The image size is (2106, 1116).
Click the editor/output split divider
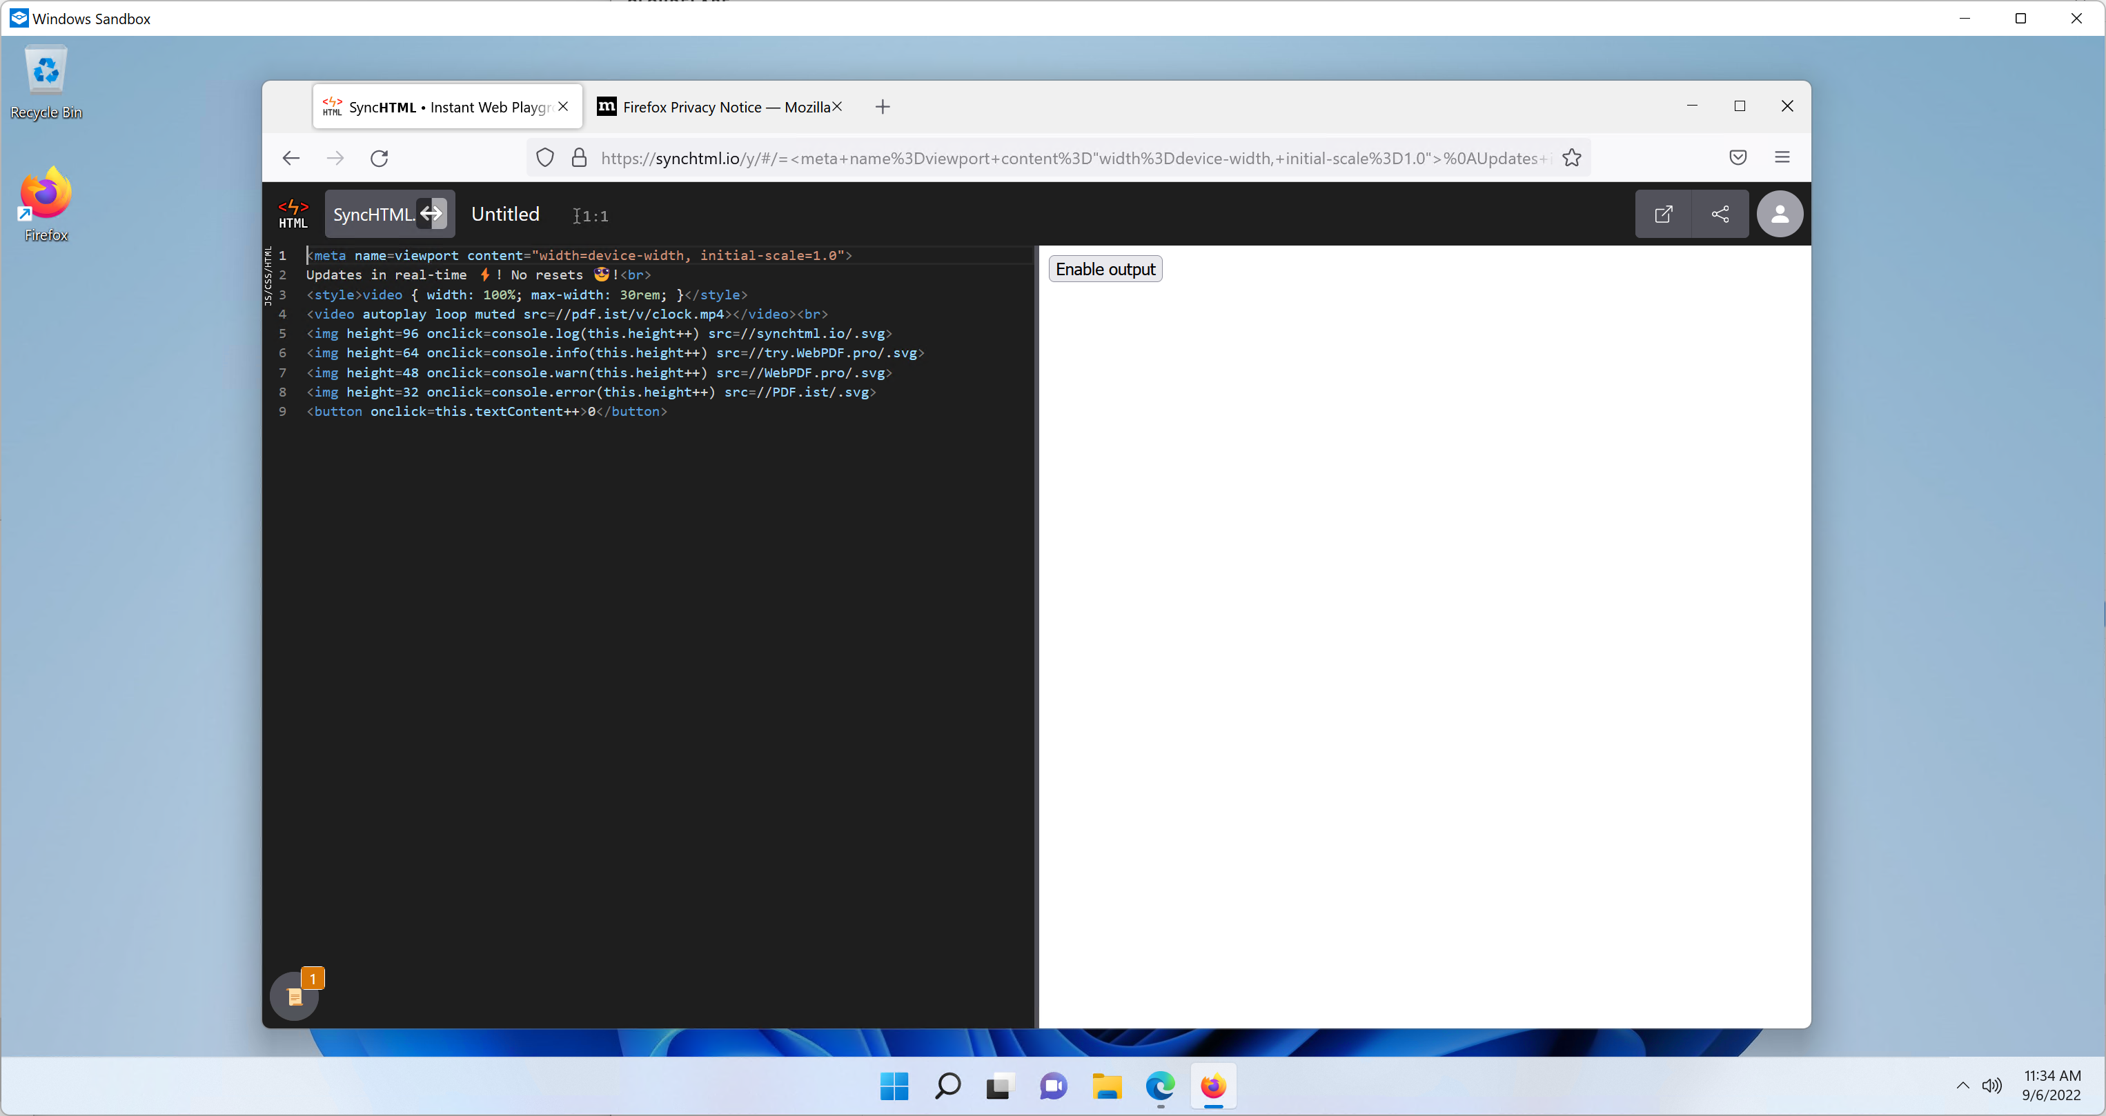(1036, 637)
